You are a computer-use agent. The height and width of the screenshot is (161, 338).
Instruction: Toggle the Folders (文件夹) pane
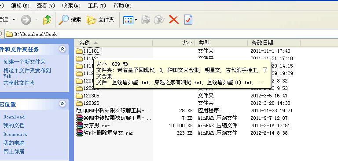coord(100,20)
